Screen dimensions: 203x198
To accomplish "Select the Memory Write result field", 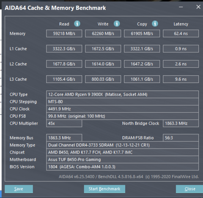I will point(103,33).
